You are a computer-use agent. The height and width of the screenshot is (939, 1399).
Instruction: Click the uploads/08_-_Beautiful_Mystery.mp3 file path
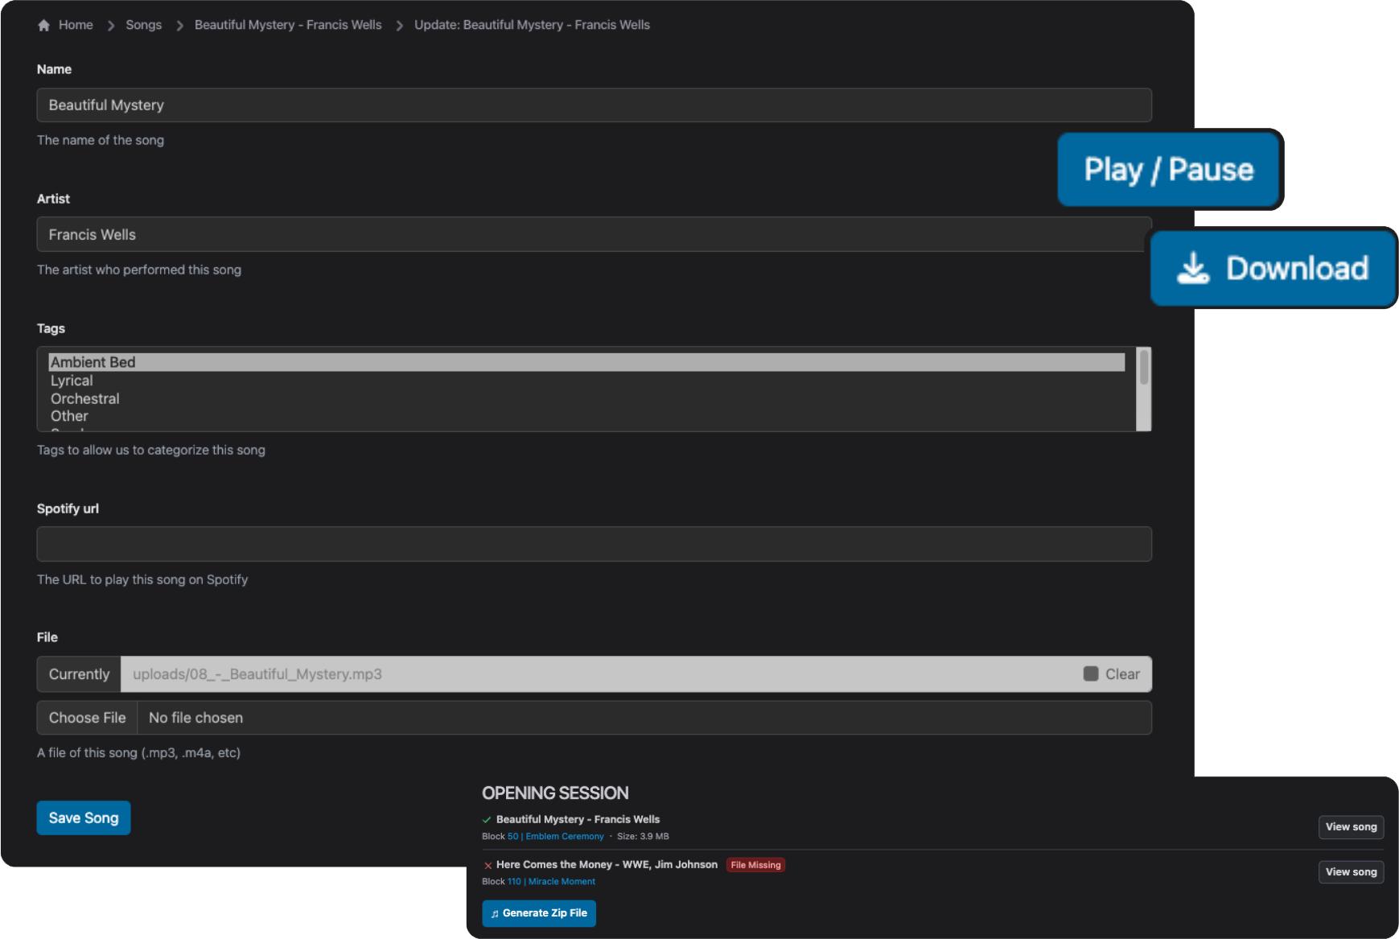(x=257, y=674)
